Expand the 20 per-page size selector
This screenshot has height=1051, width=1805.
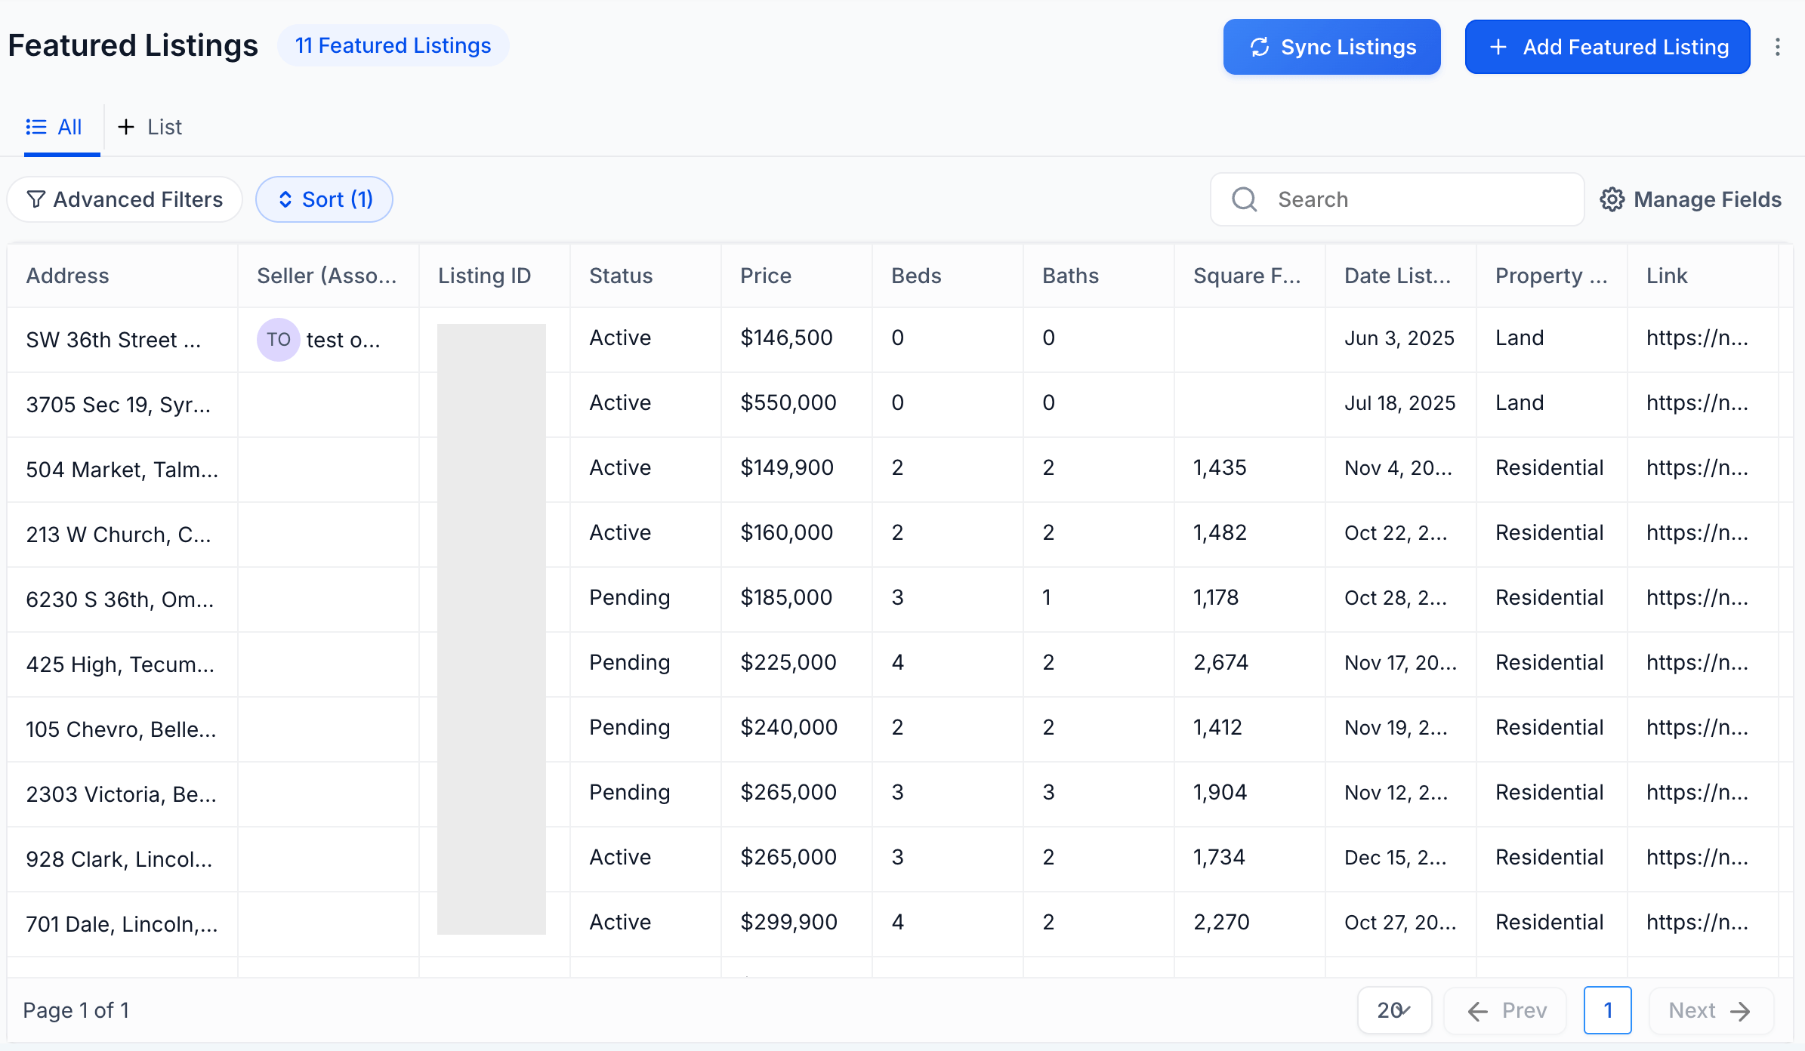(x=1394, y=1010)
